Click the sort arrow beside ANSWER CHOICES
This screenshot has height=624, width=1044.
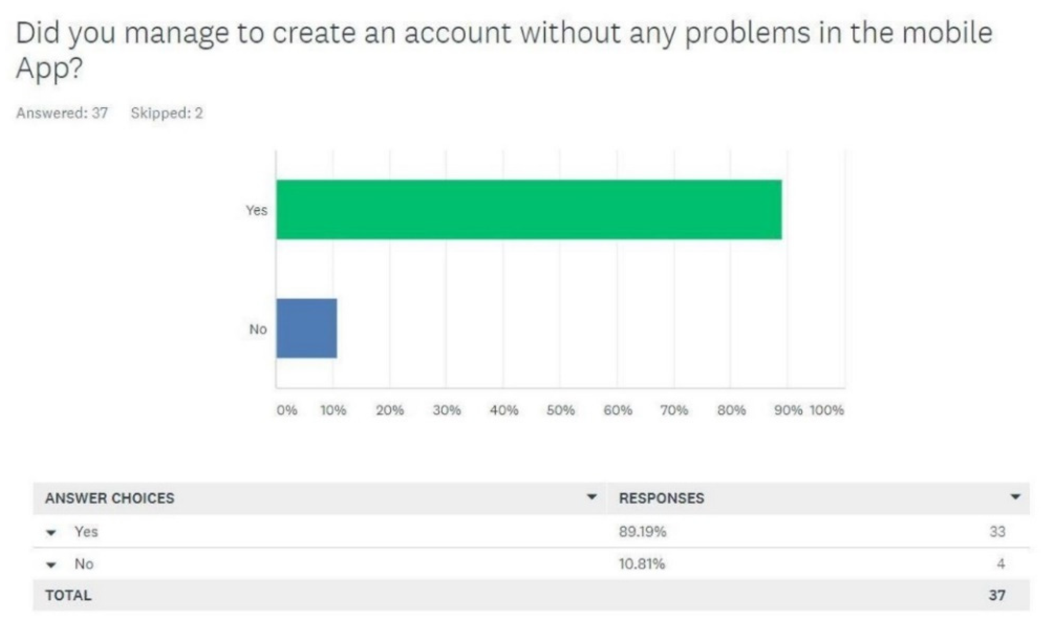tap(592, 497)
